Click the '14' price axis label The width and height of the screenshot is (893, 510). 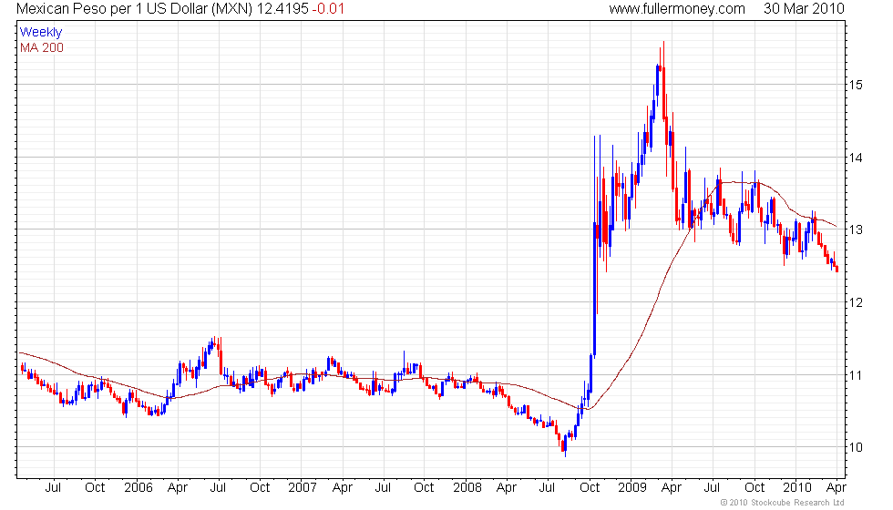[856, 158]
